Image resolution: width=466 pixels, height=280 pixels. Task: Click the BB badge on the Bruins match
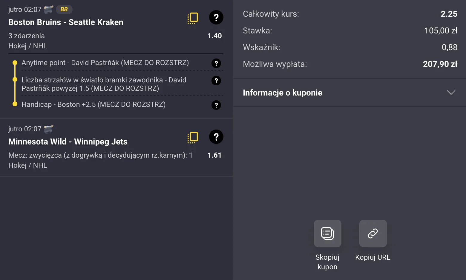coord(64,9)
